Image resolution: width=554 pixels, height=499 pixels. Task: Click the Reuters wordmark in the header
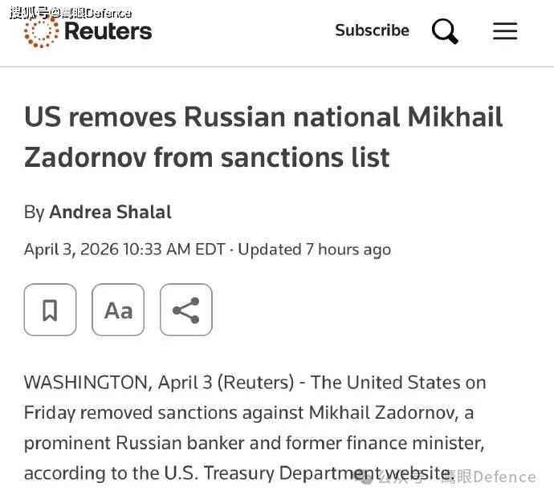tap(108, 31)
